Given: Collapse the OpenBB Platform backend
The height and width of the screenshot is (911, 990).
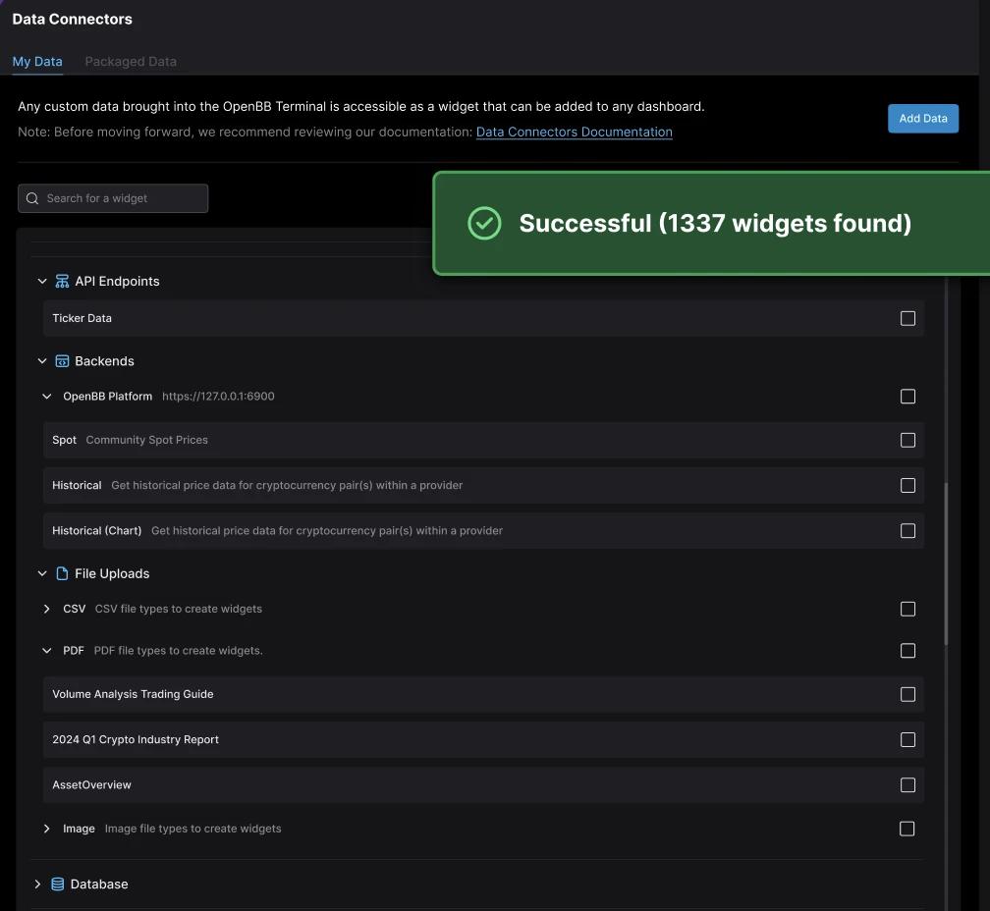Looking at the screenshot, I should click(x=47, y=397).
